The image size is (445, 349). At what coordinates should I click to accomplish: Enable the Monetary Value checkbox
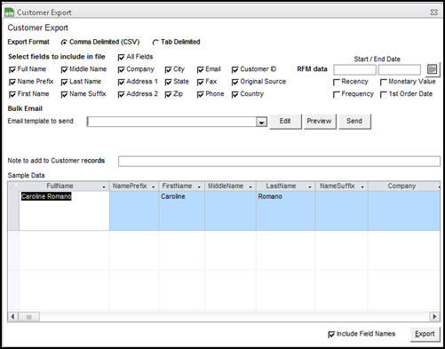[x=384, y=82]
